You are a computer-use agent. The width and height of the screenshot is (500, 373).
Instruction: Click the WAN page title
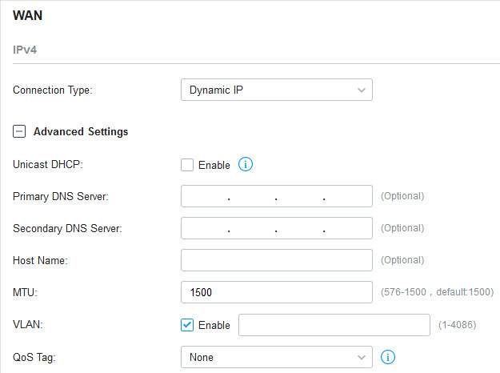tap(27, 15)
